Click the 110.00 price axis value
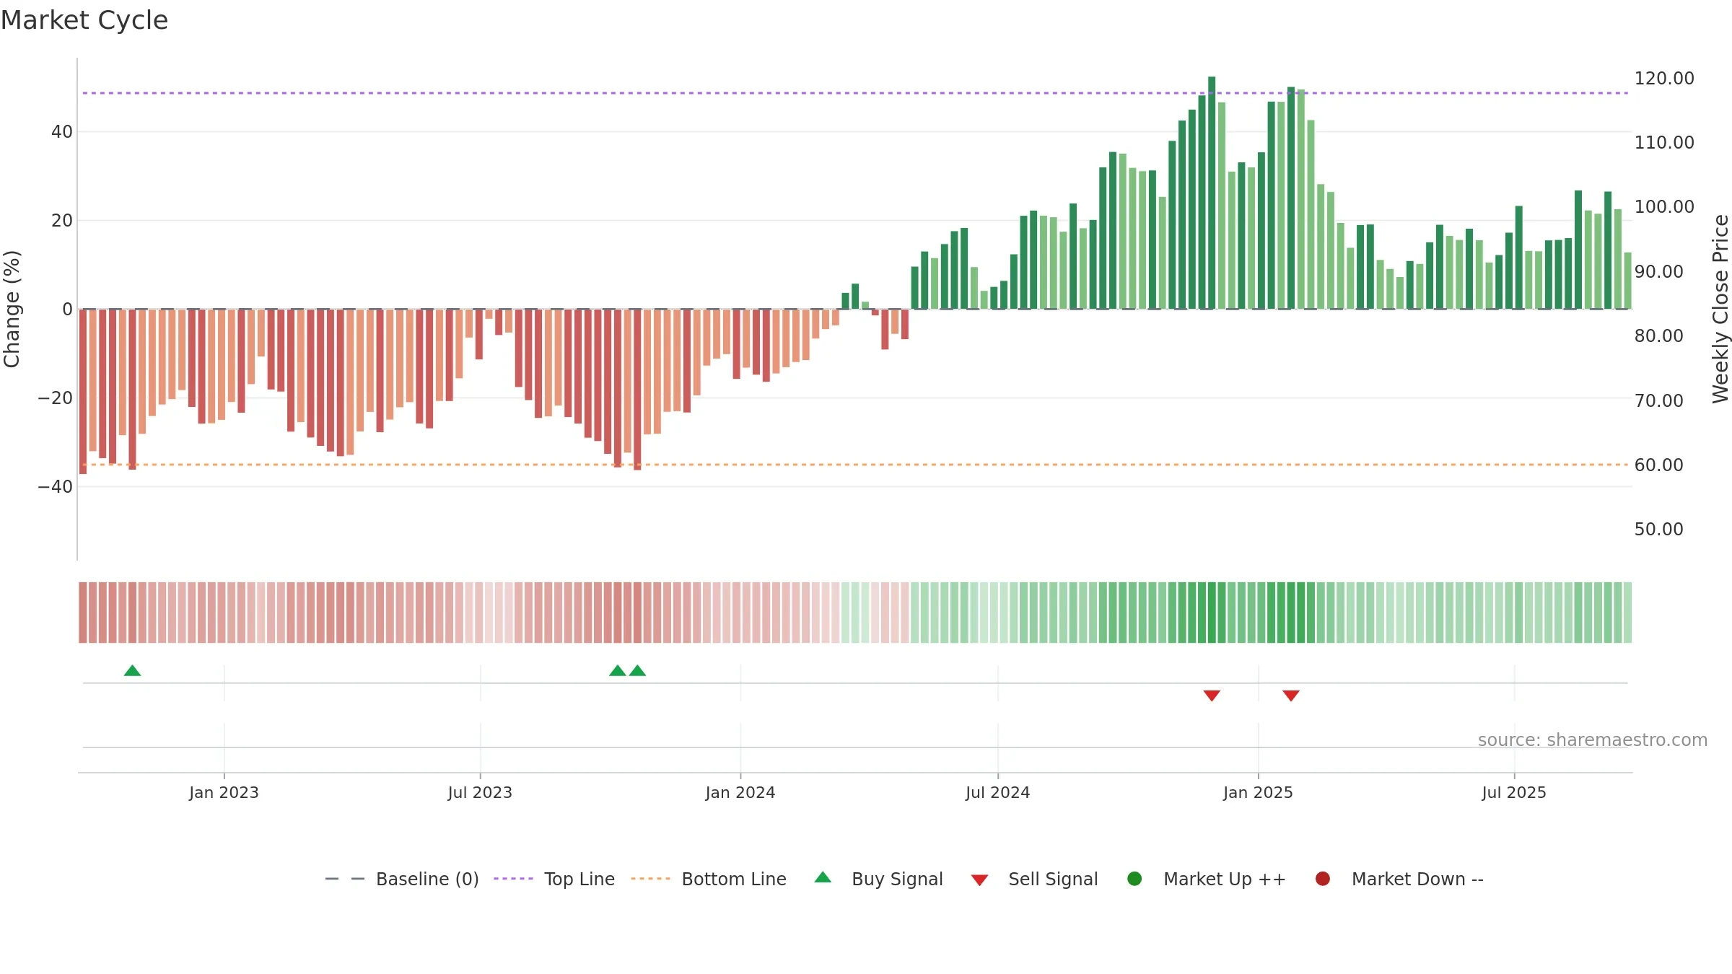The image size is (1732, 974). (1664, 143)
